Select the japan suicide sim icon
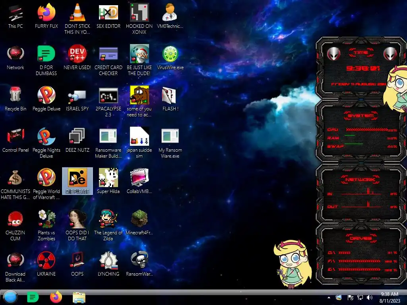407x305 pixels. point(139,143)
